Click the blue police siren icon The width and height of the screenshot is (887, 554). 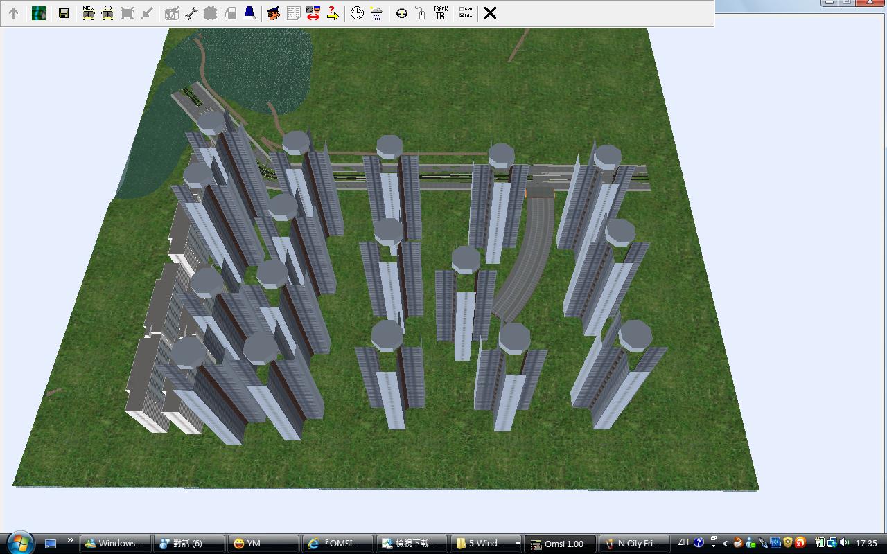tap(249, 13)
